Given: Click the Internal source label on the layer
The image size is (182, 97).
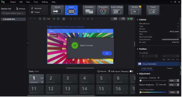Looking at the screenshot, I should tap(54, 36).
